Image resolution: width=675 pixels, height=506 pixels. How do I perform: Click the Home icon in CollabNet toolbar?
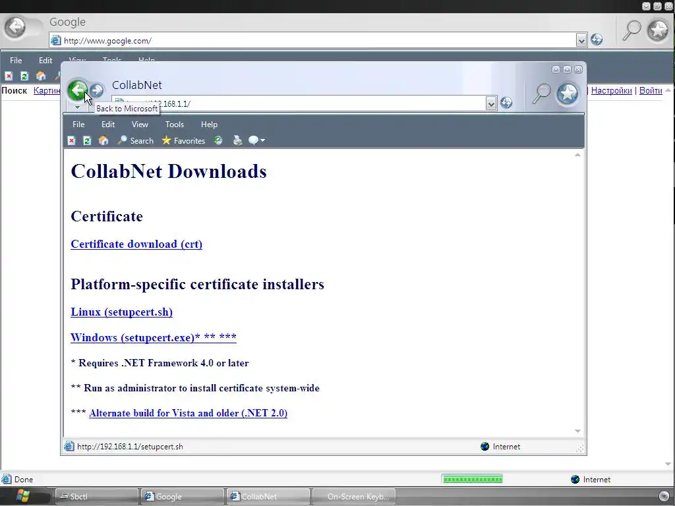coord(103,141)
